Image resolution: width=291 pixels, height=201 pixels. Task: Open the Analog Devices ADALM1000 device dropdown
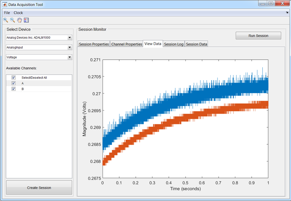tap(69, 37)
